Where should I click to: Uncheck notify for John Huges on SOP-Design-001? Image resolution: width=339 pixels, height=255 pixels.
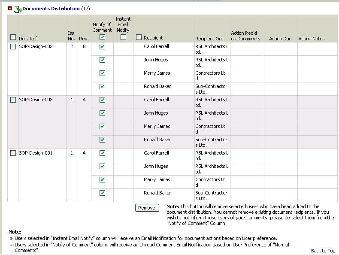pos(103,166)
